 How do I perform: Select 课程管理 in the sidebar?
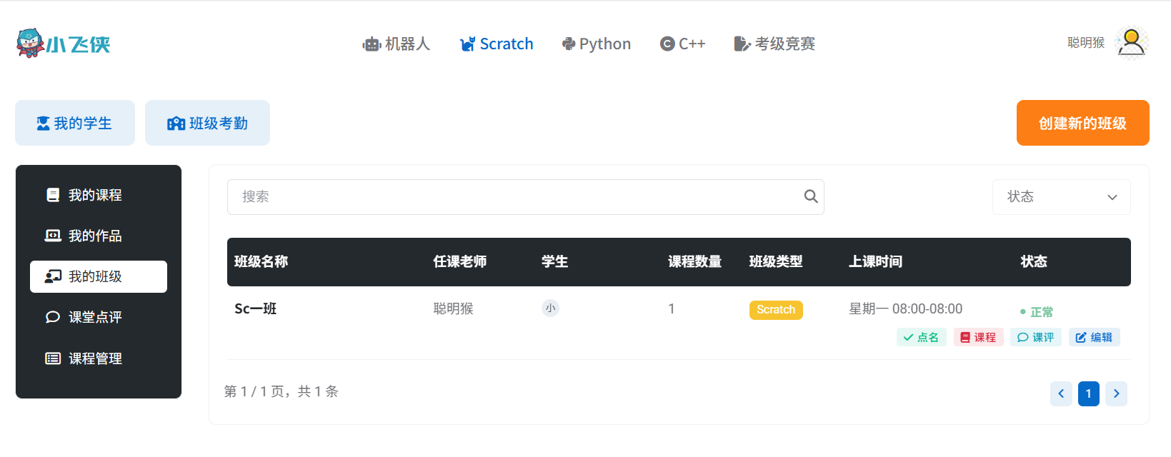coord(99,358)
